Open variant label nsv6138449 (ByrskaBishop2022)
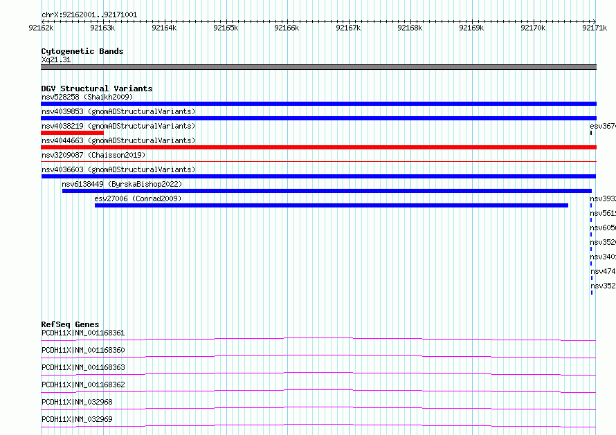This screenshot has height=435, width=616. [x=122, y=184]
